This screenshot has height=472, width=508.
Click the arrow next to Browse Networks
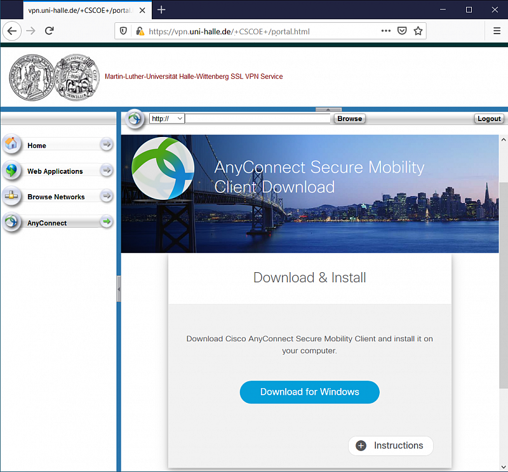107,196
